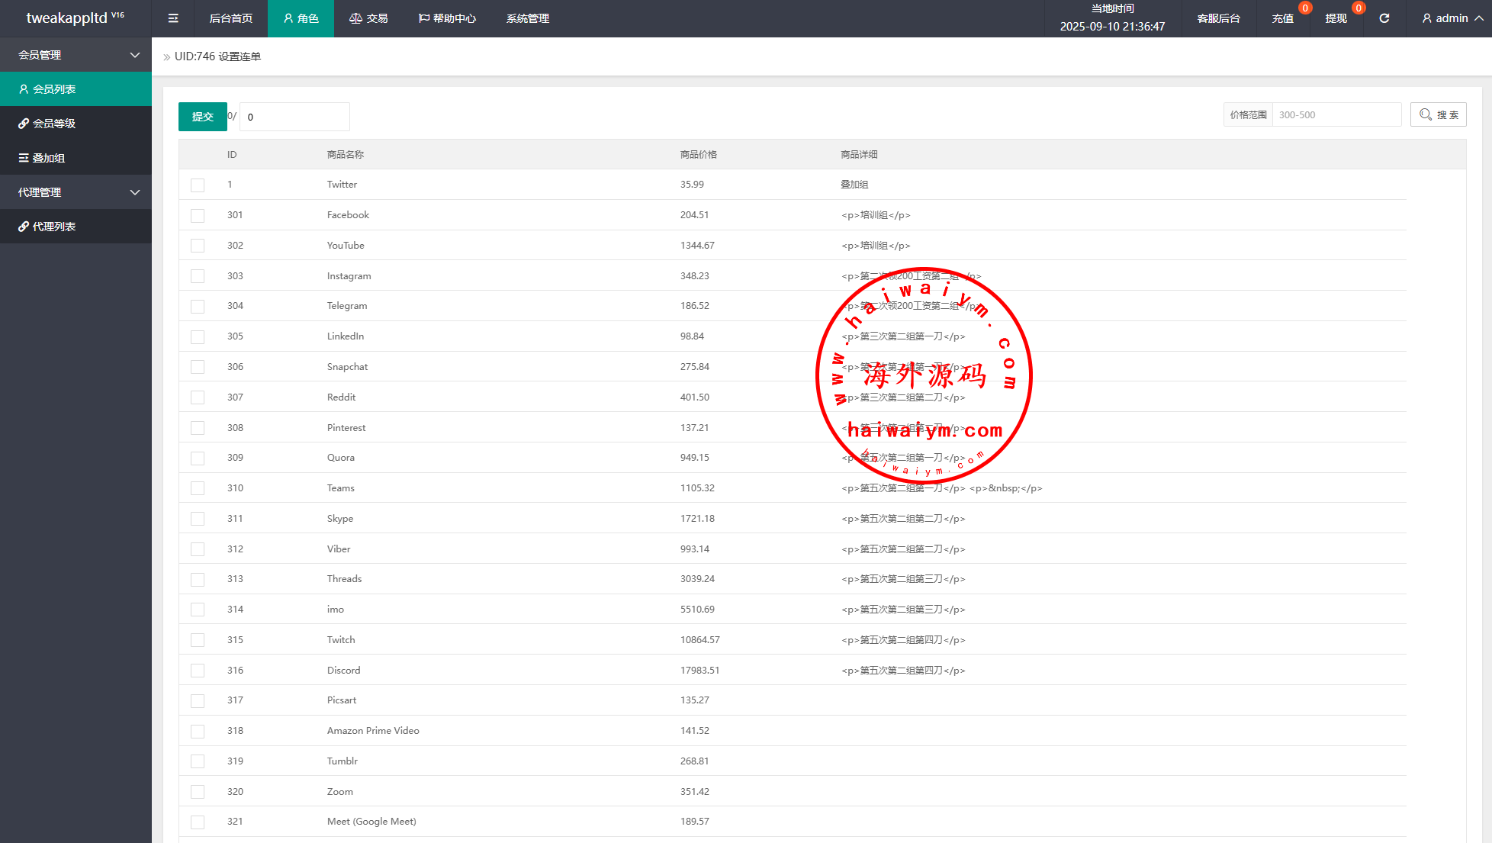Screen dimensions: 1492x843
Task: Click the 系统管理 top menu item
Action: (x=527, y=18)
